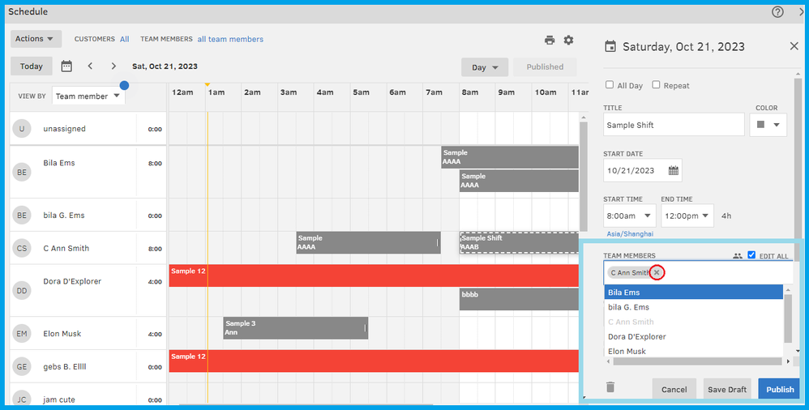Click the calendar icon beside panel date heading

tap(610, 47)
